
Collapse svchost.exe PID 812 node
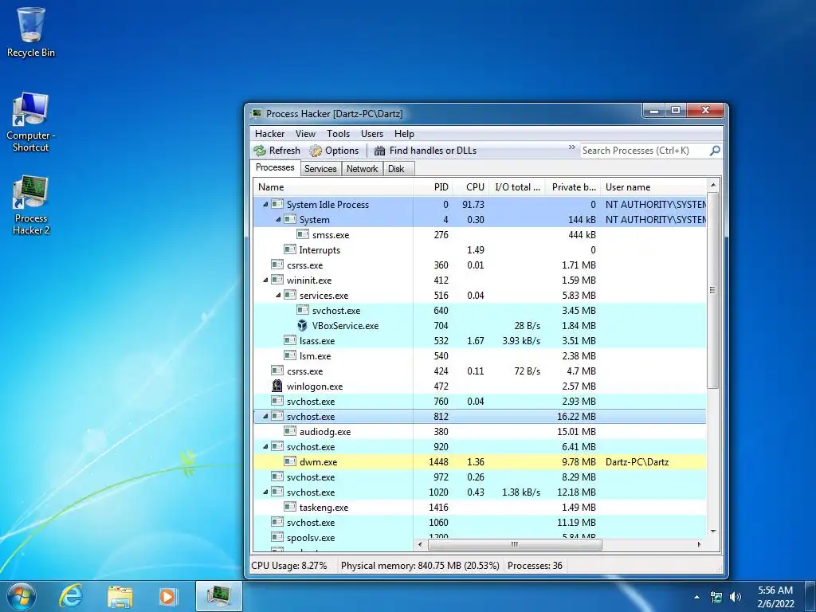(265, 416)
